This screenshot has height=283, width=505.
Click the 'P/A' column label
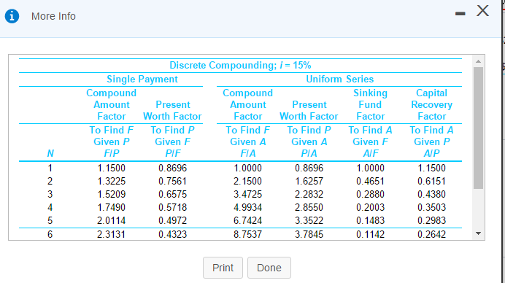click(309, 153)
